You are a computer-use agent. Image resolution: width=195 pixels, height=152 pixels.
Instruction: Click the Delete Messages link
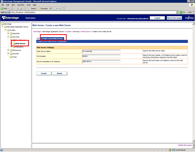(x=185, y=145)
